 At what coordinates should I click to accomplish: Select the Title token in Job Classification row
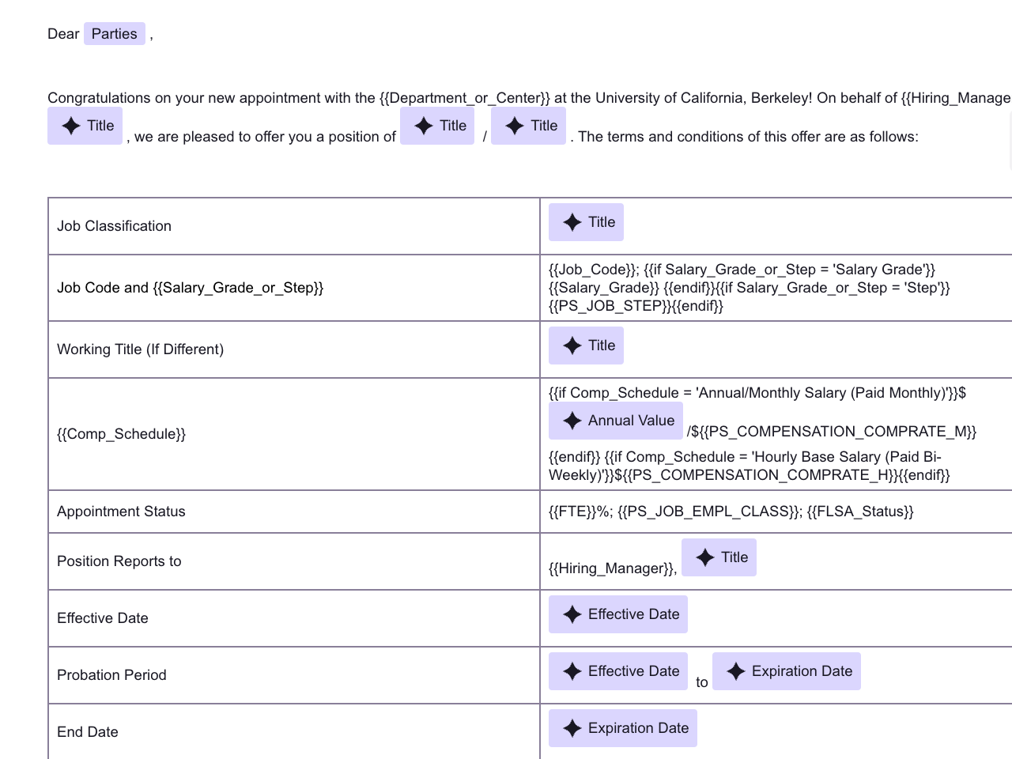pyautogui.click(x=586, y=222)
